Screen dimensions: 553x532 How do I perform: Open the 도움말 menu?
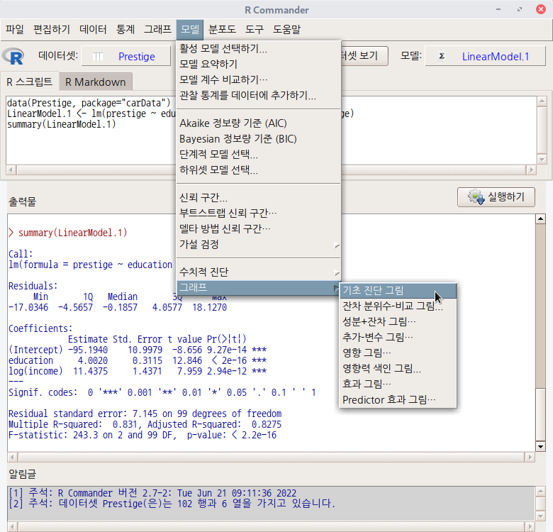[x=286, y=29]
